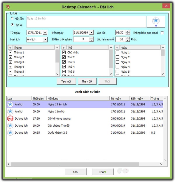
Task: Open the 'Từ ngày' date dropdown
Action: tap(45, 32)
